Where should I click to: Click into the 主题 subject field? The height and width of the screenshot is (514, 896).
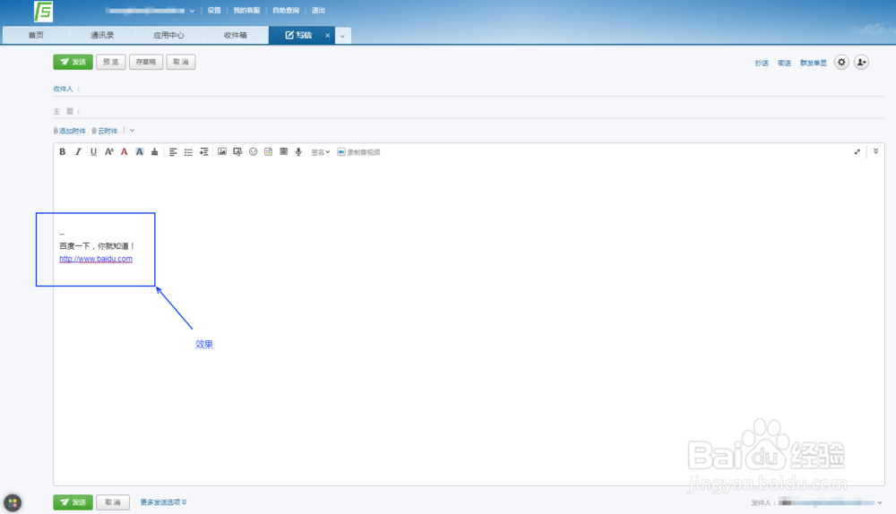point(469,111)
